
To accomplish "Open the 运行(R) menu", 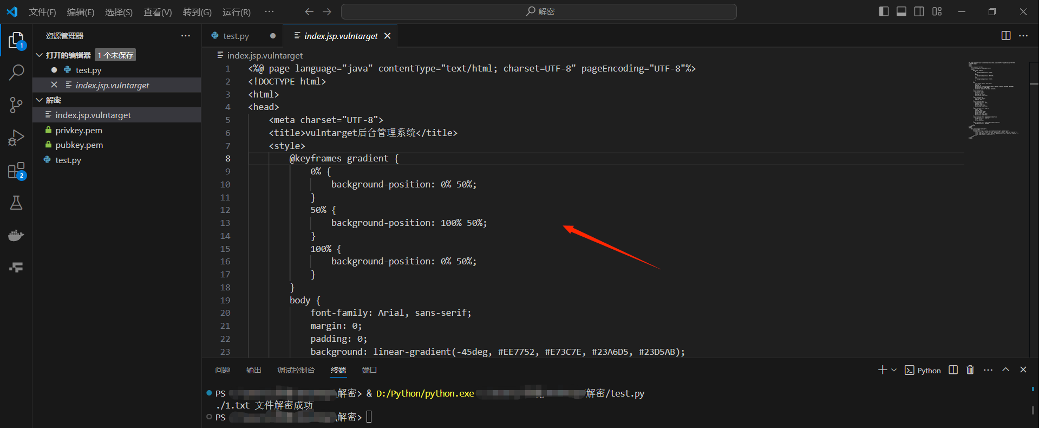I will pyautogui.click(x=237, y=12).
